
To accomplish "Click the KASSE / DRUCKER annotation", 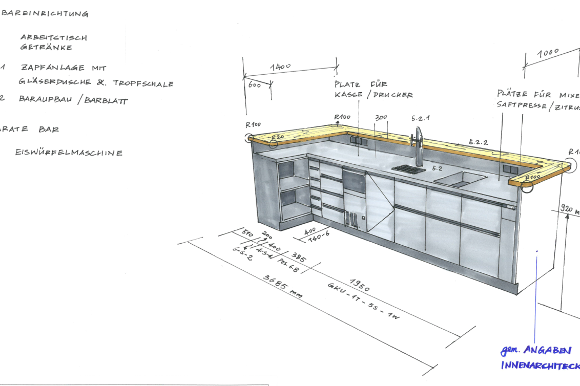I will (374, 95).
